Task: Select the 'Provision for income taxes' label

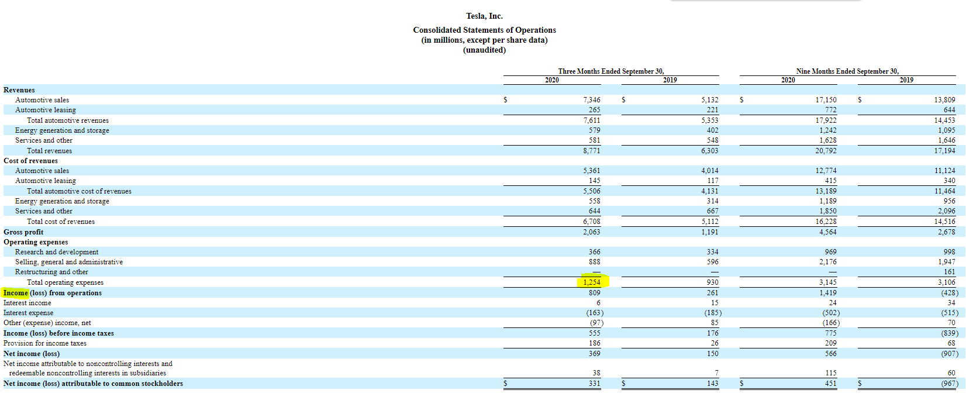Action: coord(45,343)
